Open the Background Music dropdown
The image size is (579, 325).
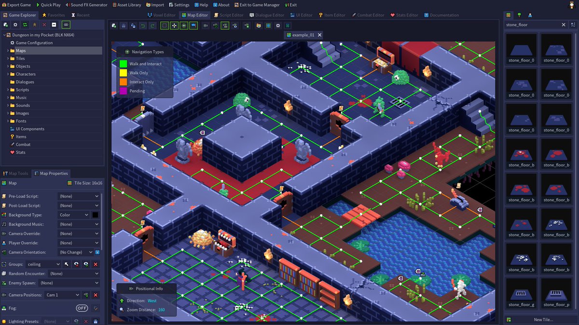click(79, 224)
